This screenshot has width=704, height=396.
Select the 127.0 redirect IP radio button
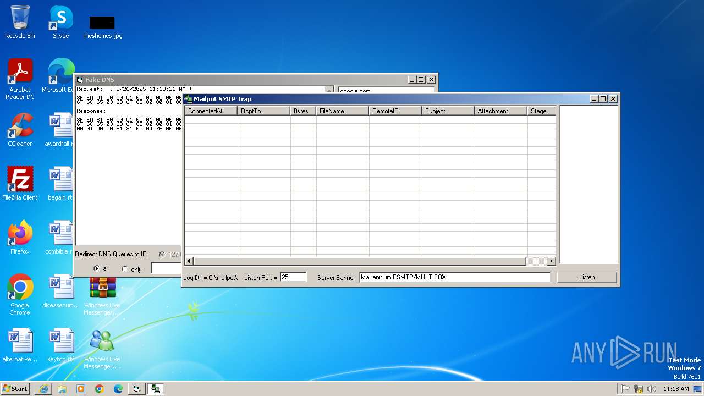coord(162,254)
